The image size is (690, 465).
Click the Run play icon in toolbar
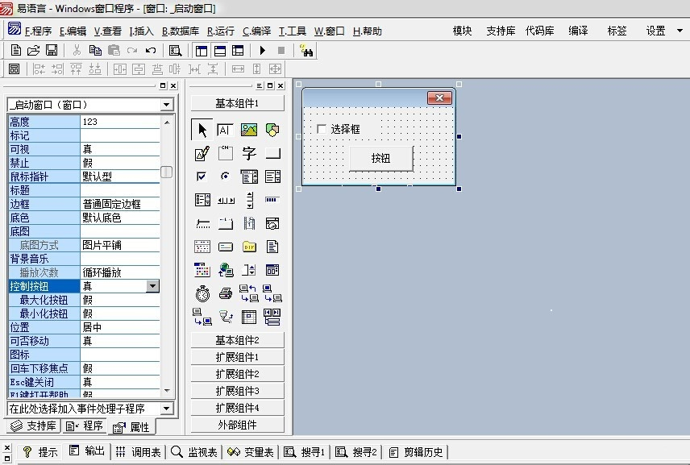[263, 50]
